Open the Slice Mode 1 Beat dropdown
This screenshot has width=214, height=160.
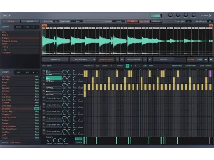77,21
